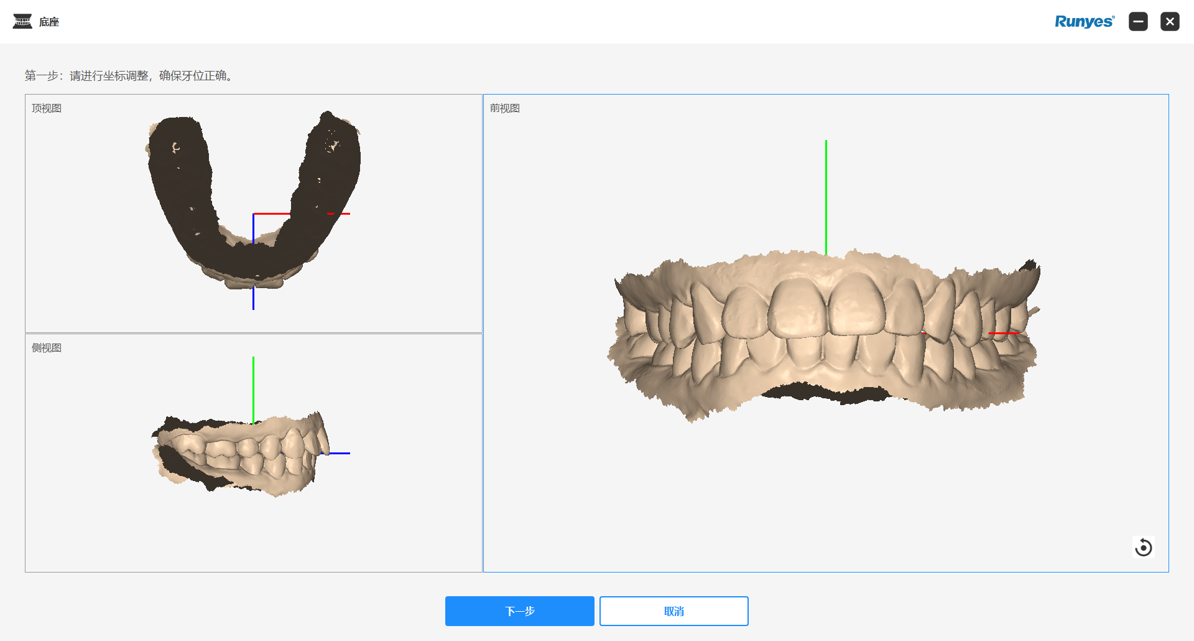Click the 侧视图 panel label
The image size is (1194, 641).
coord(47,348)
